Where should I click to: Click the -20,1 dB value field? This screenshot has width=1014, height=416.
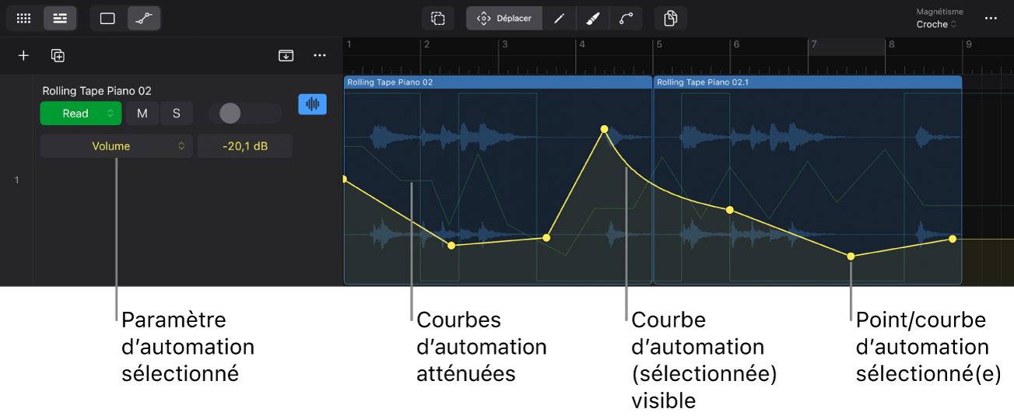point(244,146)
